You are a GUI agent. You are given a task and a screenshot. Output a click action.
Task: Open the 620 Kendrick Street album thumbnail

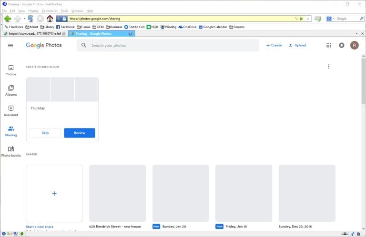click(x=117, y=193)
